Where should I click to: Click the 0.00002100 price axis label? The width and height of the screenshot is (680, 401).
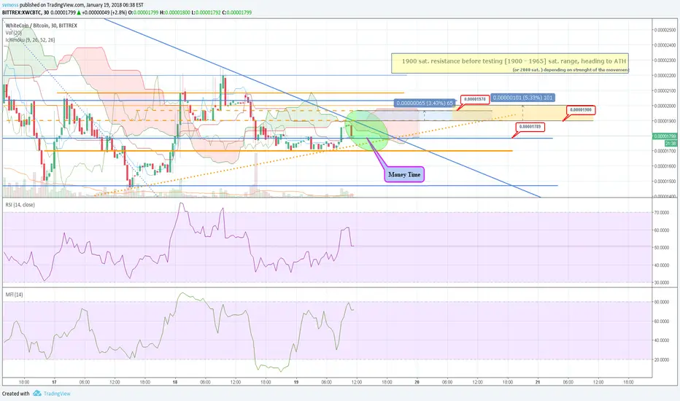[665, 90]
